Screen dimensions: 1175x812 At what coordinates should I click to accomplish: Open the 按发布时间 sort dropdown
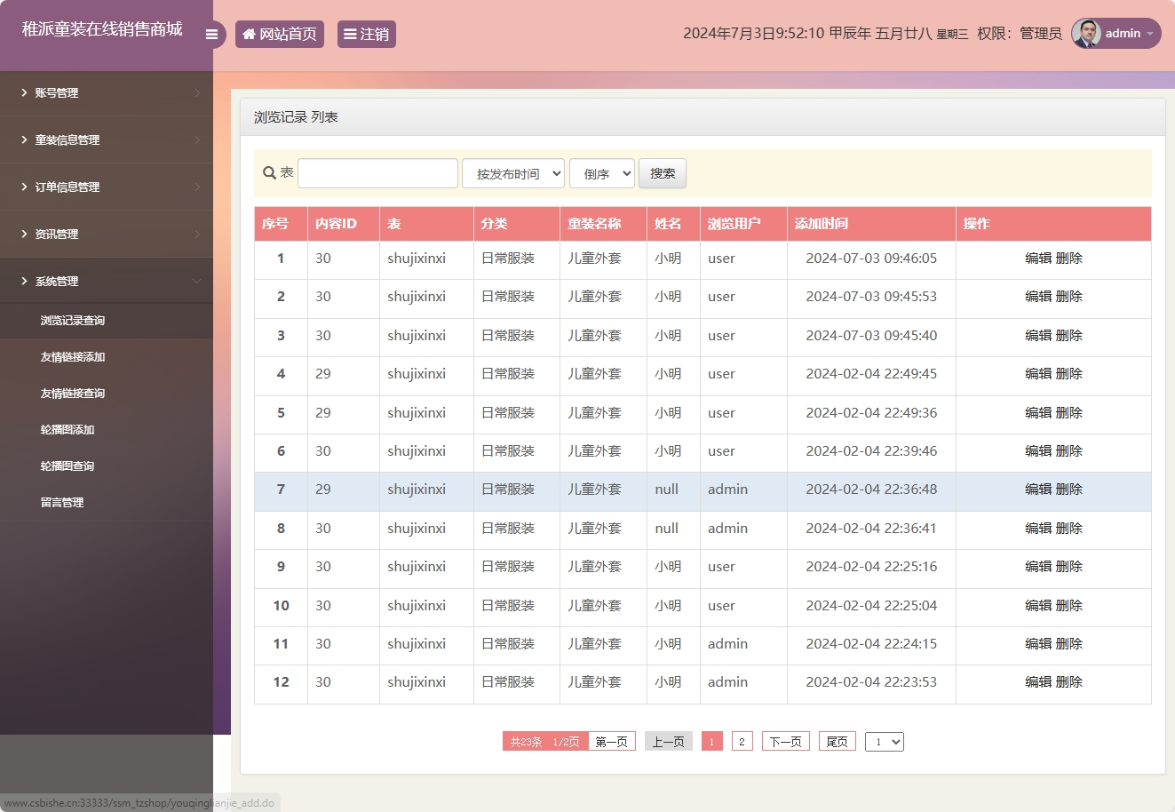pos(513,172)
